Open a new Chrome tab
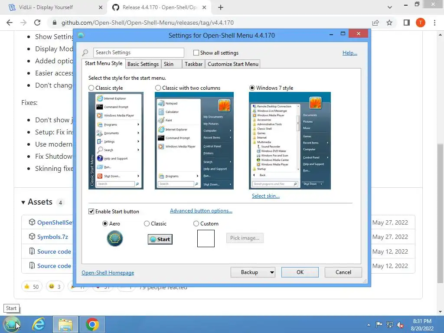The height and width of the screenshot is (333, 444). [x=221, y=7]
